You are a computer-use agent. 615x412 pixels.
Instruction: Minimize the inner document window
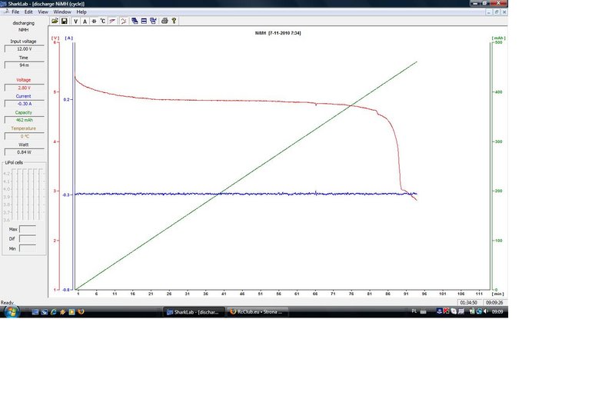489,12
